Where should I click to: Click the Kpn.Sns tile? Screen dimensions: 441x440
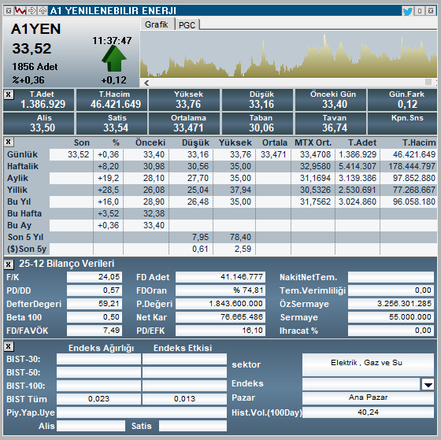(x=402, y=124)
